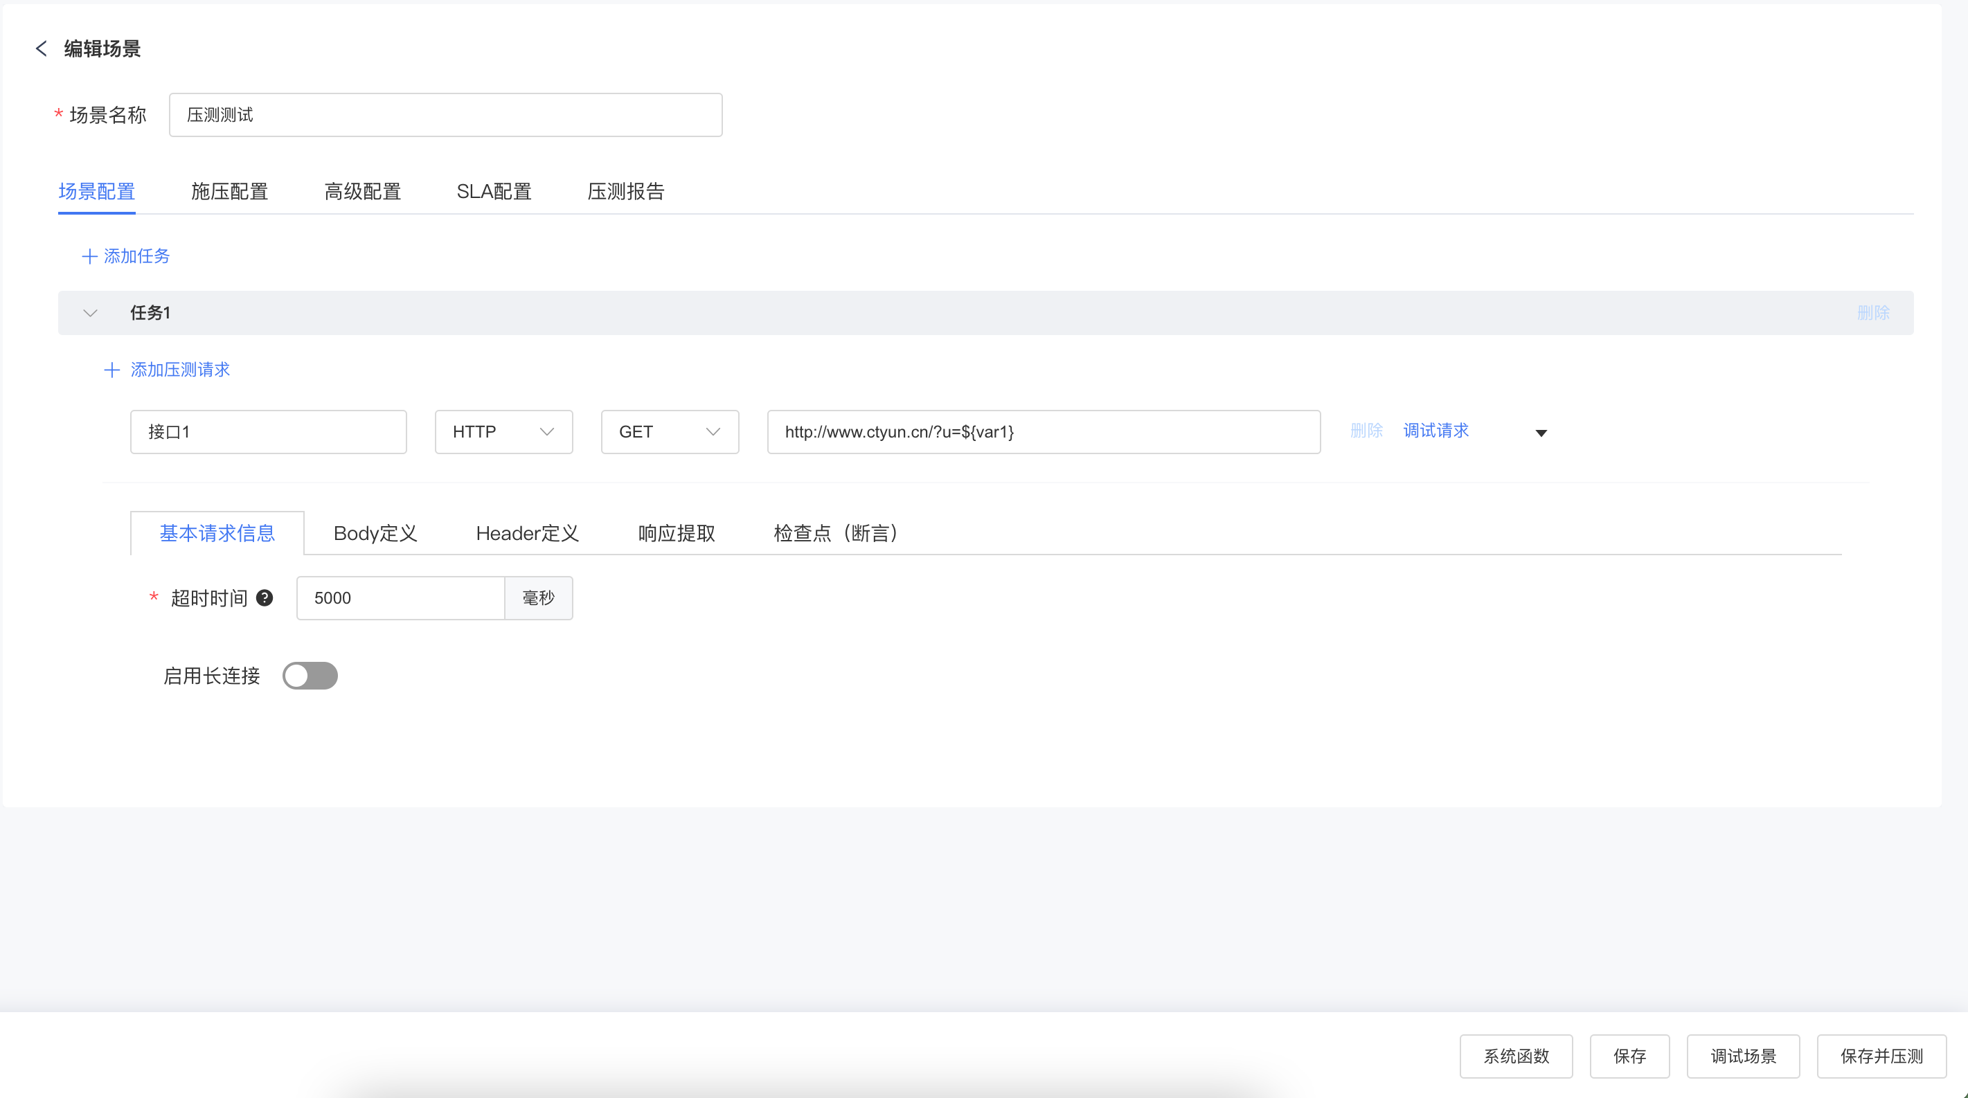Click the 删除 link in 任务1 header
Image resolution: width=1968 pixels, height=1098 pixels.
click(x=1872, y=313)
